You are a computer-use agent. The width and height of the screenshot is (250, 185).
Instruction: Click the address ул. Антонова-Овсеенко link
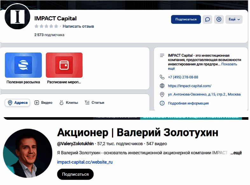(204, 95)
